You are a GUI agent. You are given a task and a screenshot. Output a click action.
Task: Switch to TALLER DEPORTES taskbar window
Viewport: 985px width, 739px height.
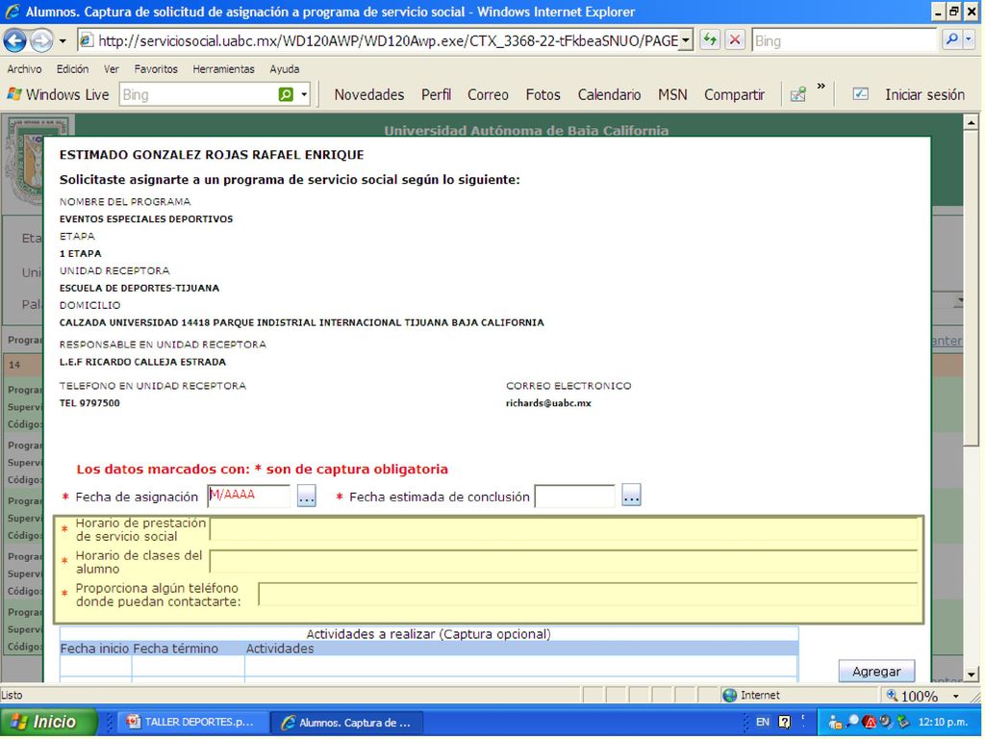point(194,723)
